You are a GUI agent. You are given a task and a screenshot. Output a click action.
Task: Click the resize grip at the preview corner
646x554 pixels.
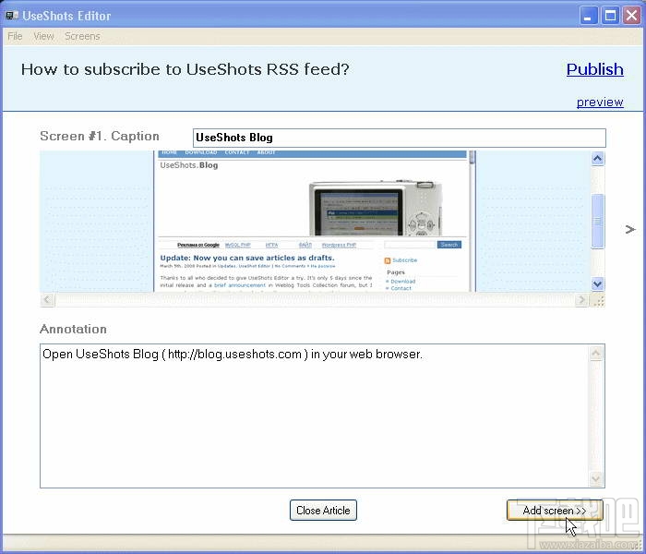tap(599, 300)
